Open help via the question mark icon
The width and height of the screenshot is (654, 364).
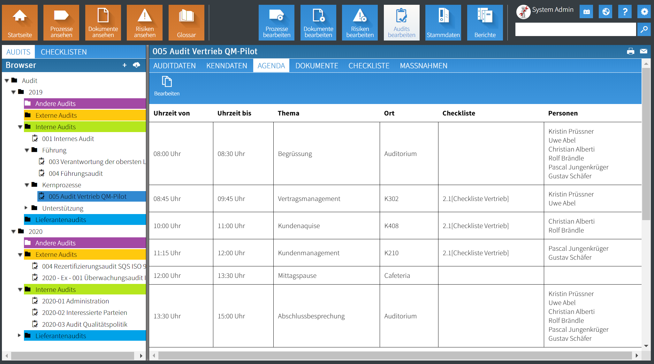point(625,11)
